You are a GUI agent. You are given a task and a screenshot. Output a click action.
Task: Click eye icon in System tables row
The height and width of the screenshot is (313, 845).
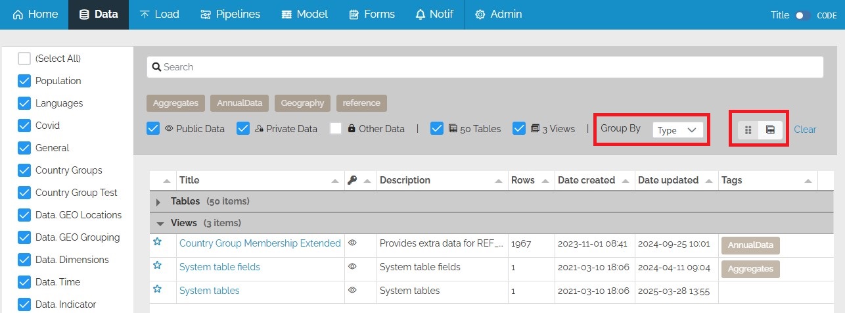pos(353,291)
